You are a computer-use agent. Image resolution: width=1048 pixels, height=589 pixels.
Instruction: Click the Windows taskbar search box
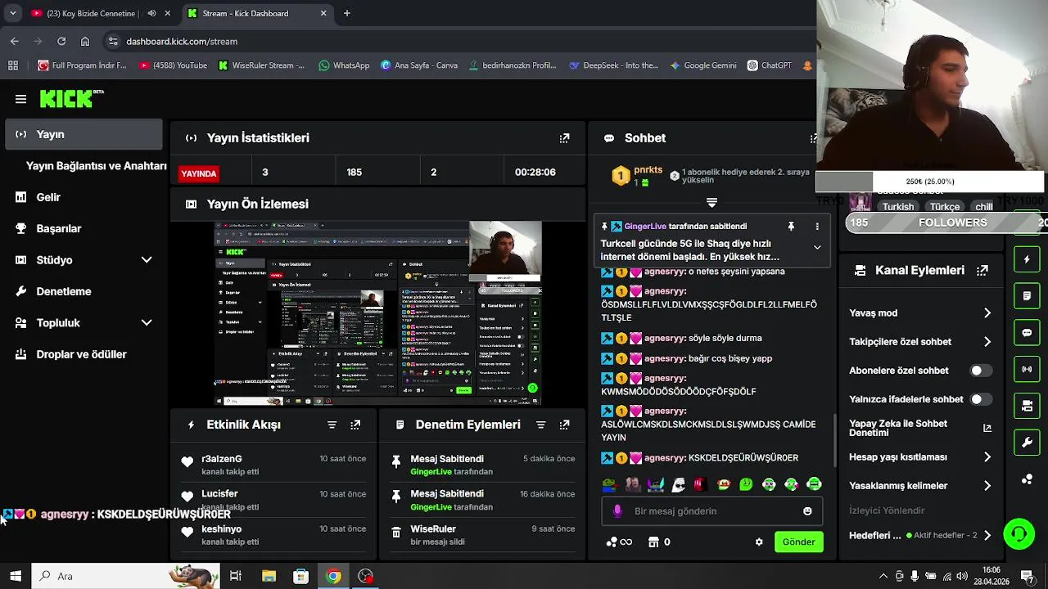tap(125, 576)
